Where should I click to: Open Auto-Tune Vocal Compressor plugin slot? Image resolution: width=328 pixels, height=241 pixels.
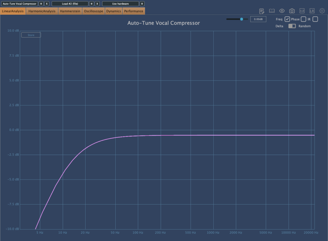(x=20, y=4)
